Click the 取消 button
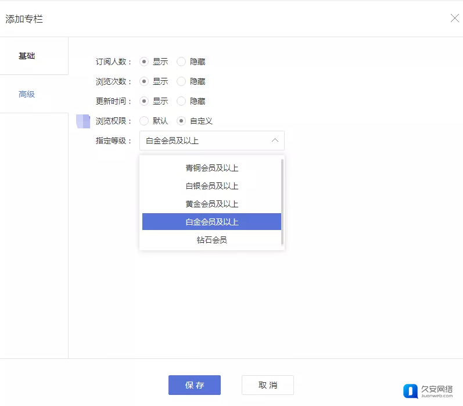 tap(267, 385)
